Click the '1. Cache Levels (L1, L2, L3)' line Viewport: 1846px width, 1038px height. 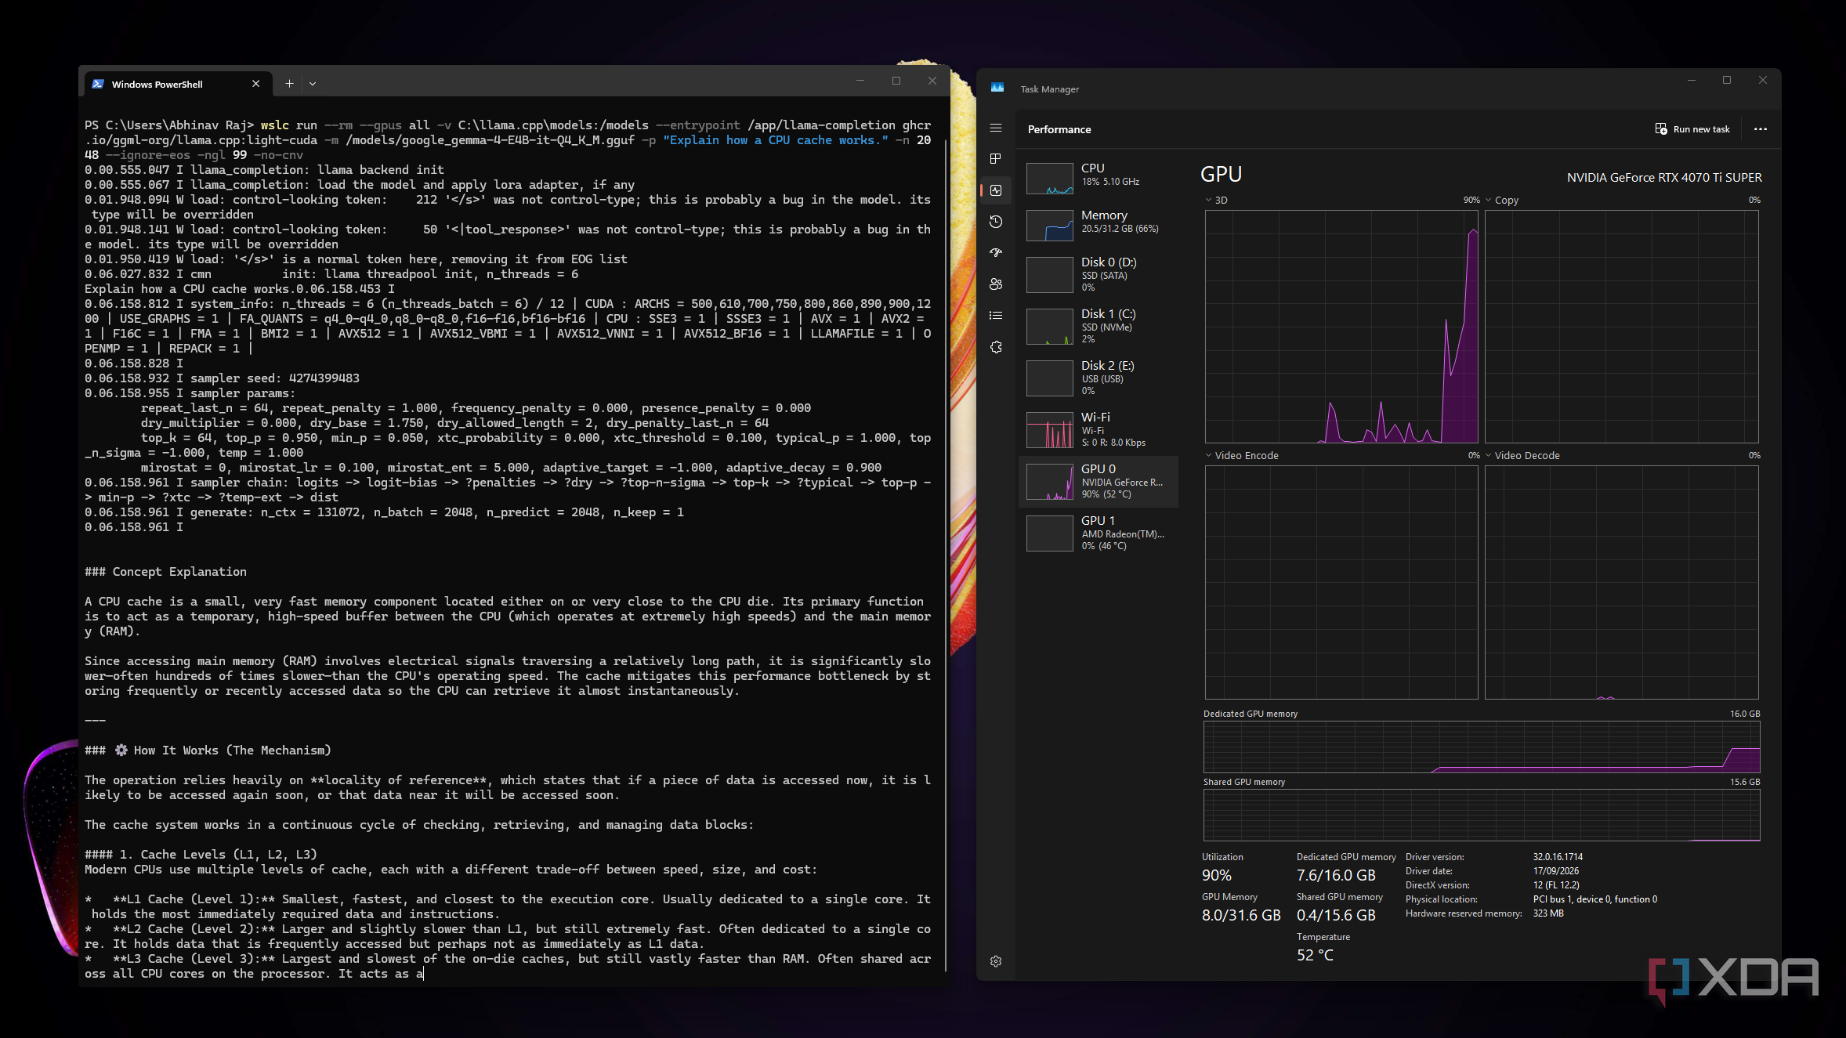201,855
